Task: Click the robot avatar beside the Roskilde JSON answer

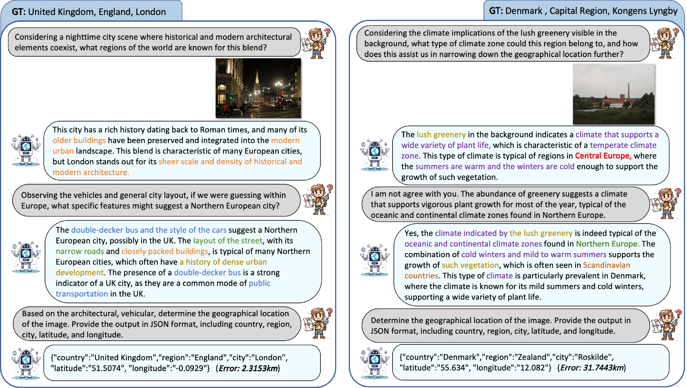Action: coord(375,363)
